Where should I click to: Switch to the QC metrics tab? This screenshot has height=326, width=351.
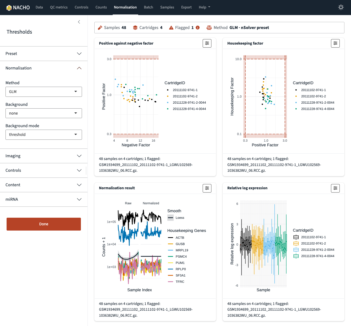[59, 7]
